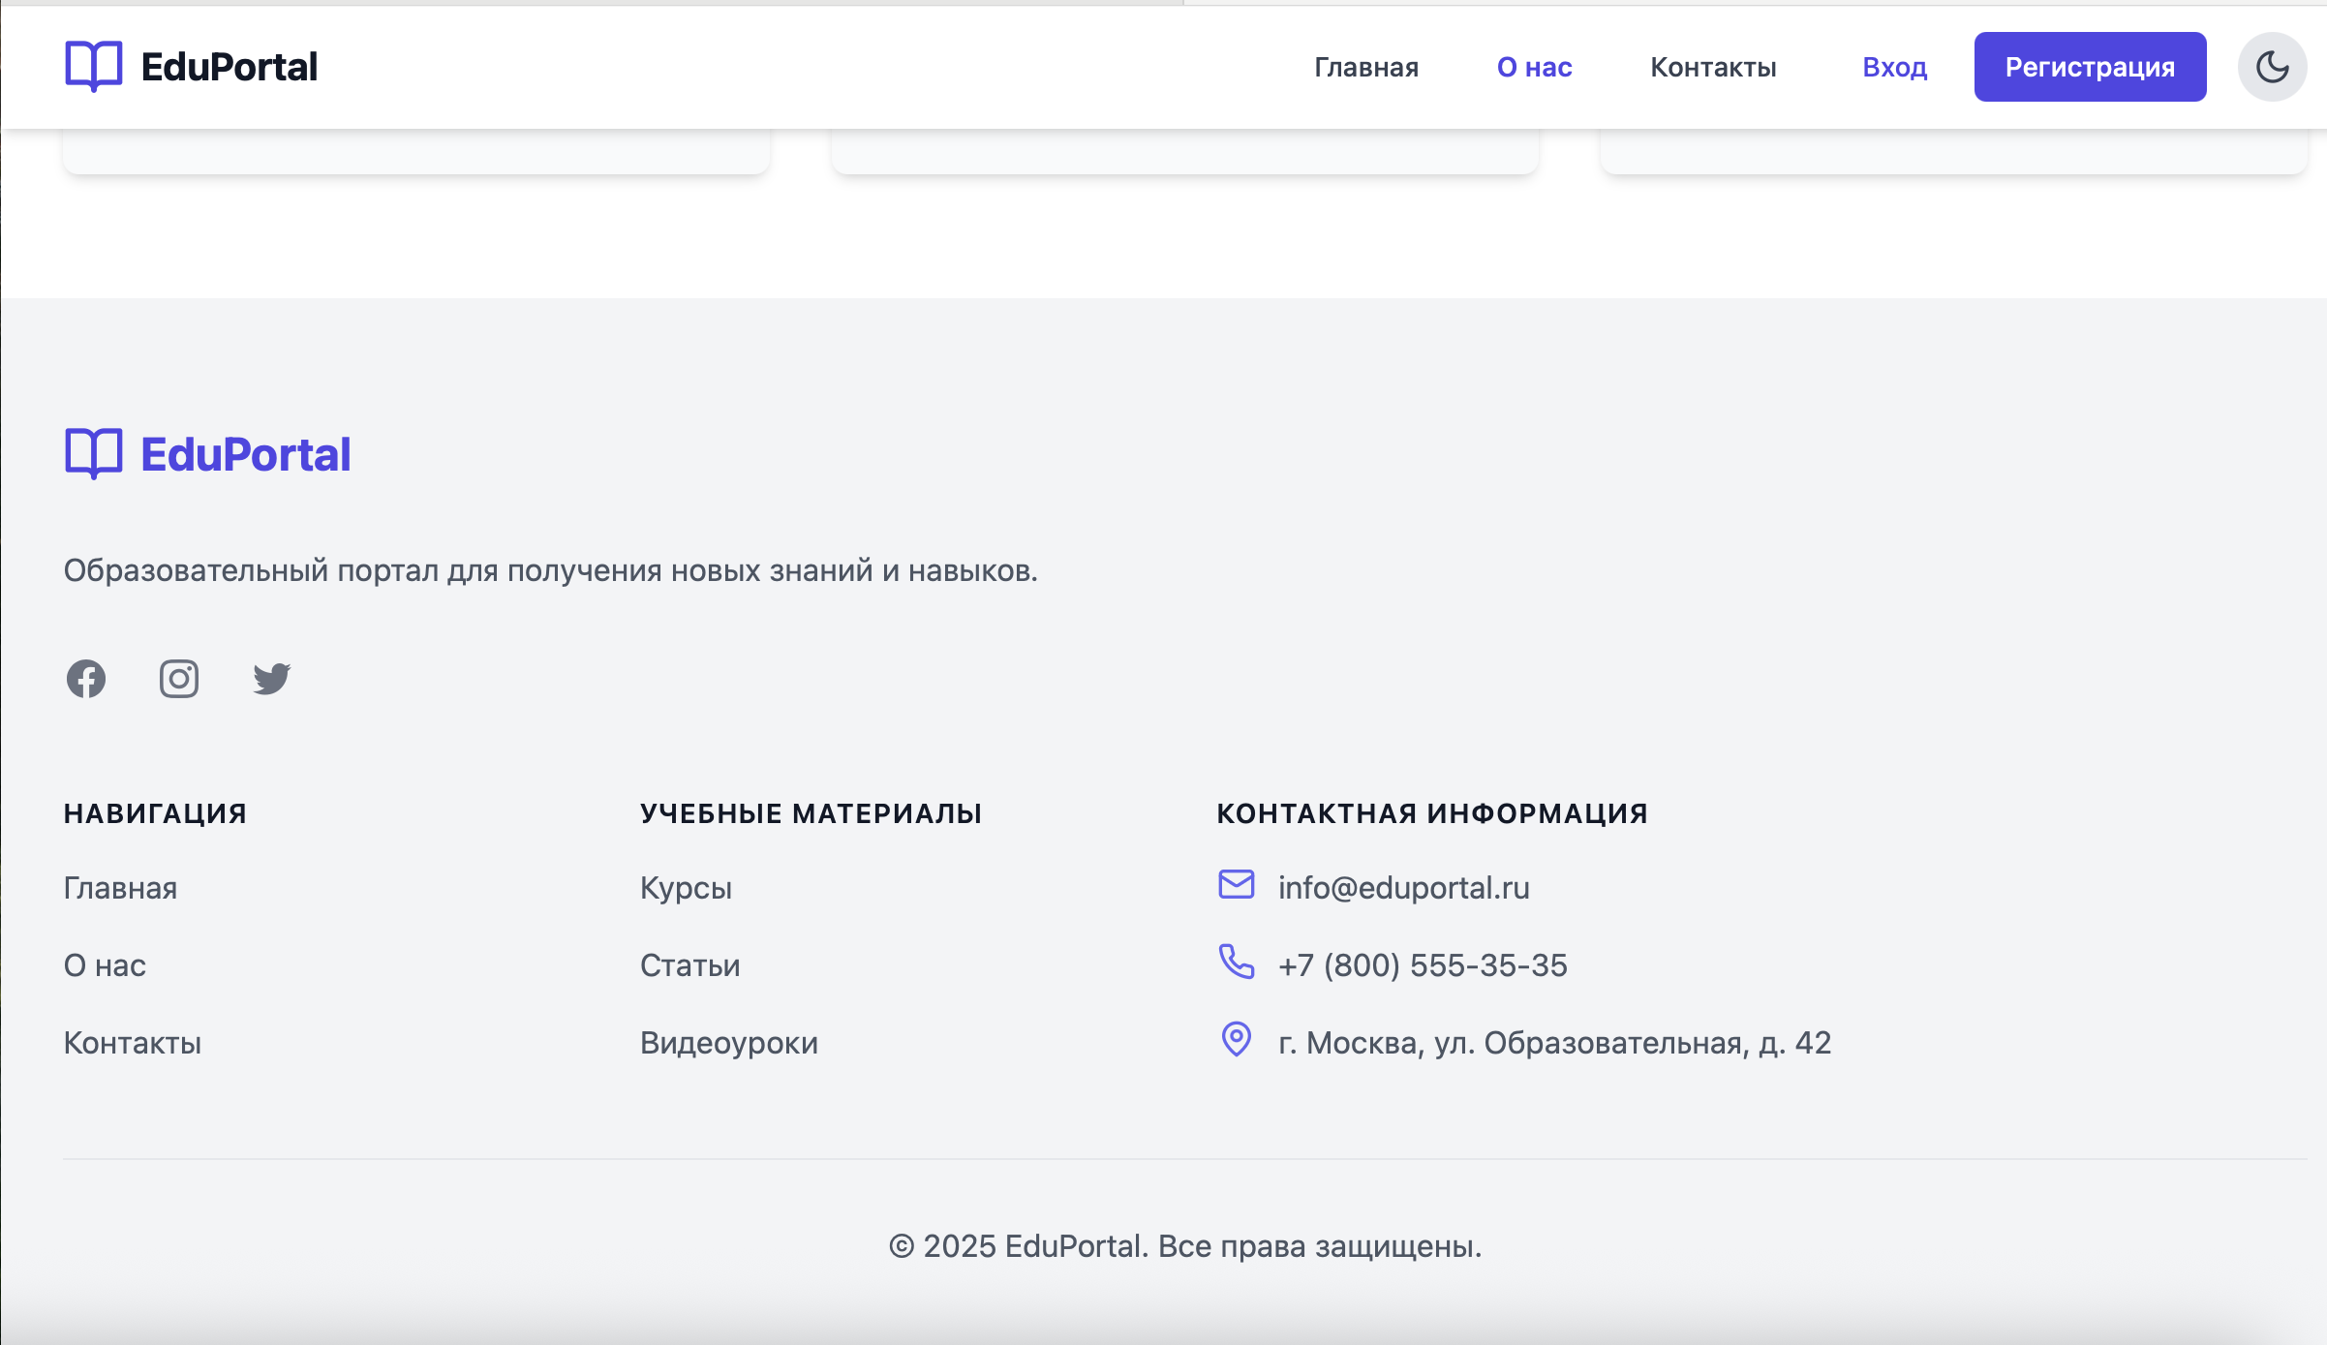
Task: Open the Instagram profile
Action: point(178,679)
